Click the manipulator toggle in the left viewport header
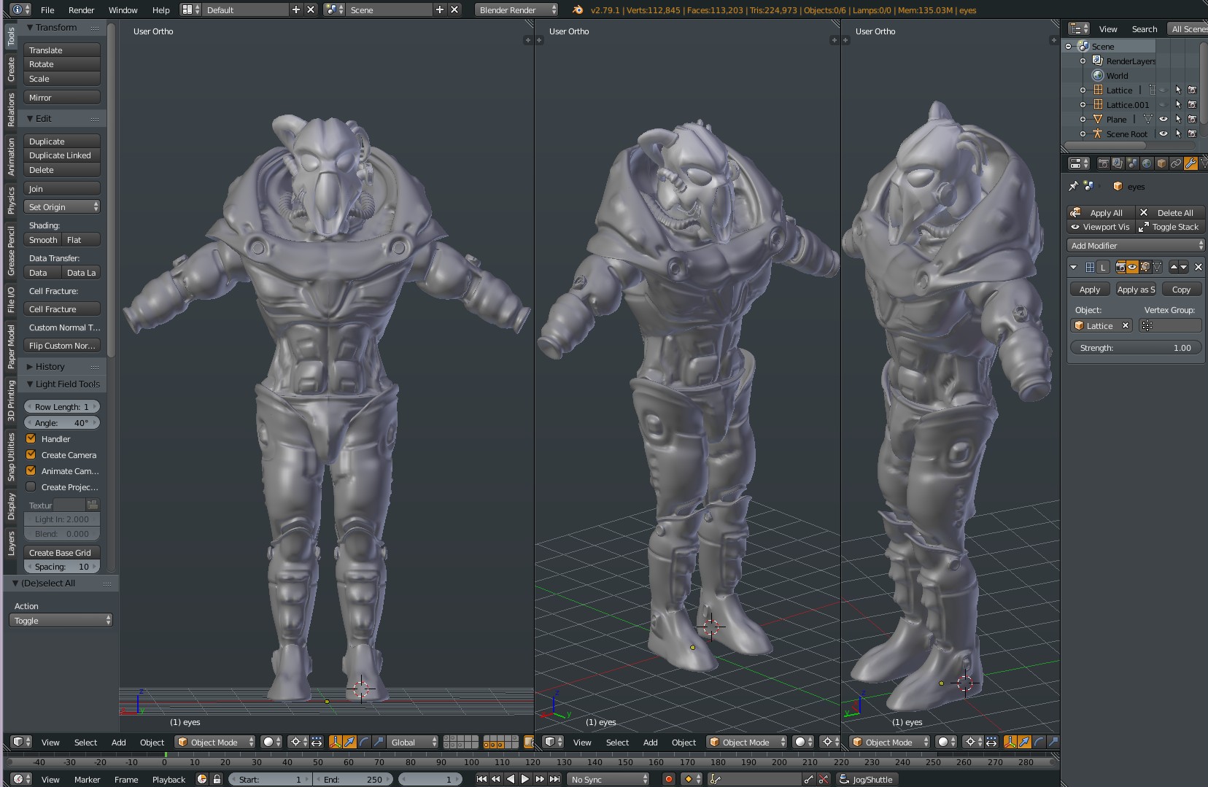Screen dimensions: 1208x787 coord(335,742)
